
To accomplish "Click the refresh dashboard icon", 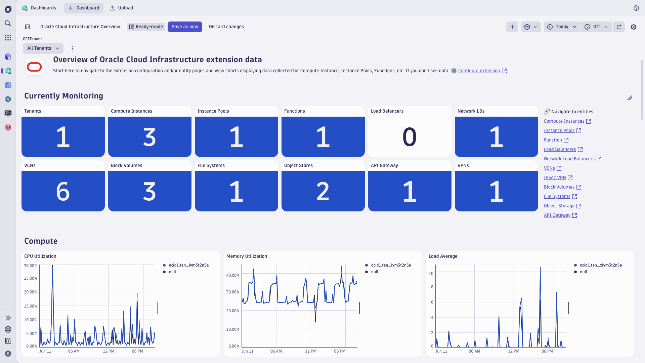I will [x=619, y=27].
